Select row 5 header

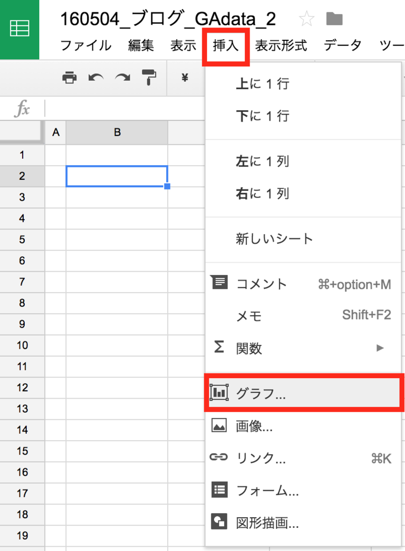(x=22, y=239)
